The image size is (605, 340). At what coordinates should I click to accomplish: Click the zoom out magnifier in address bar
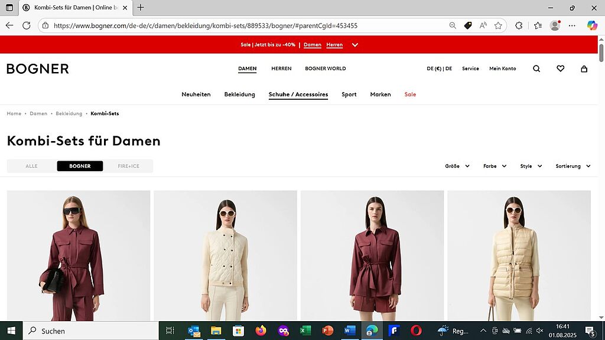coord(453,25)
